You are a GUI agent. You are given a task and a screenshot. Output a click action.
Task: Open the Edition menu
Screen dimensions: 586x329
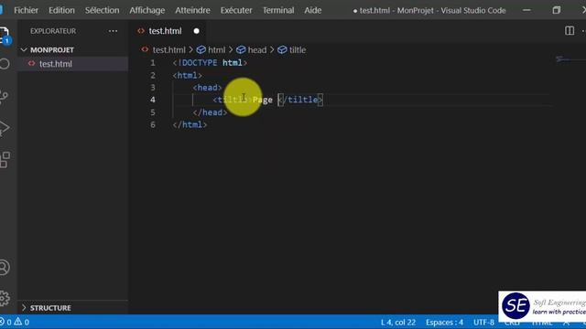(61, 10)
